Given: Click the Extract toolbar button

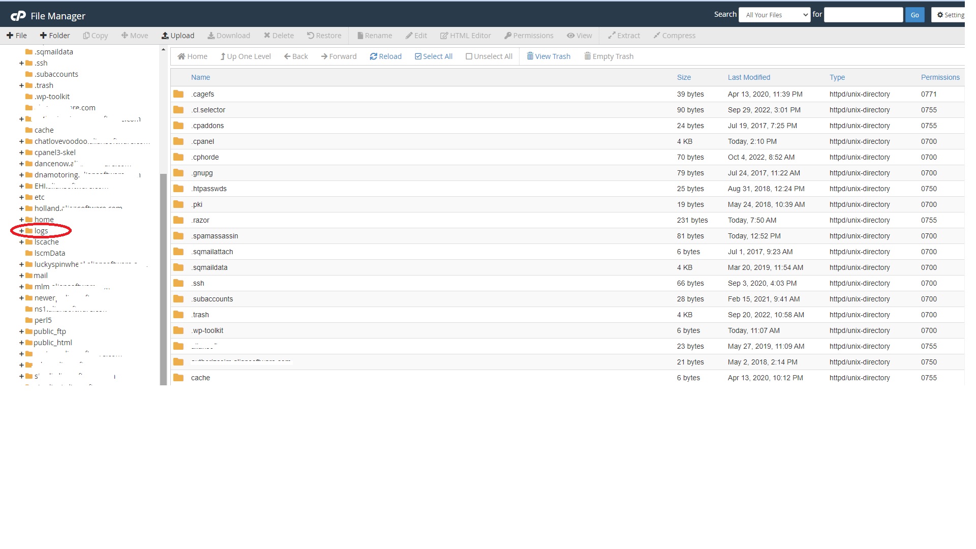Looking at the screenshot, I should point(624,36).
